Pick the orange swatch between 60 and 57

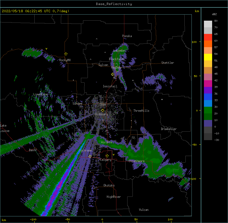click(x=208, y=44)
